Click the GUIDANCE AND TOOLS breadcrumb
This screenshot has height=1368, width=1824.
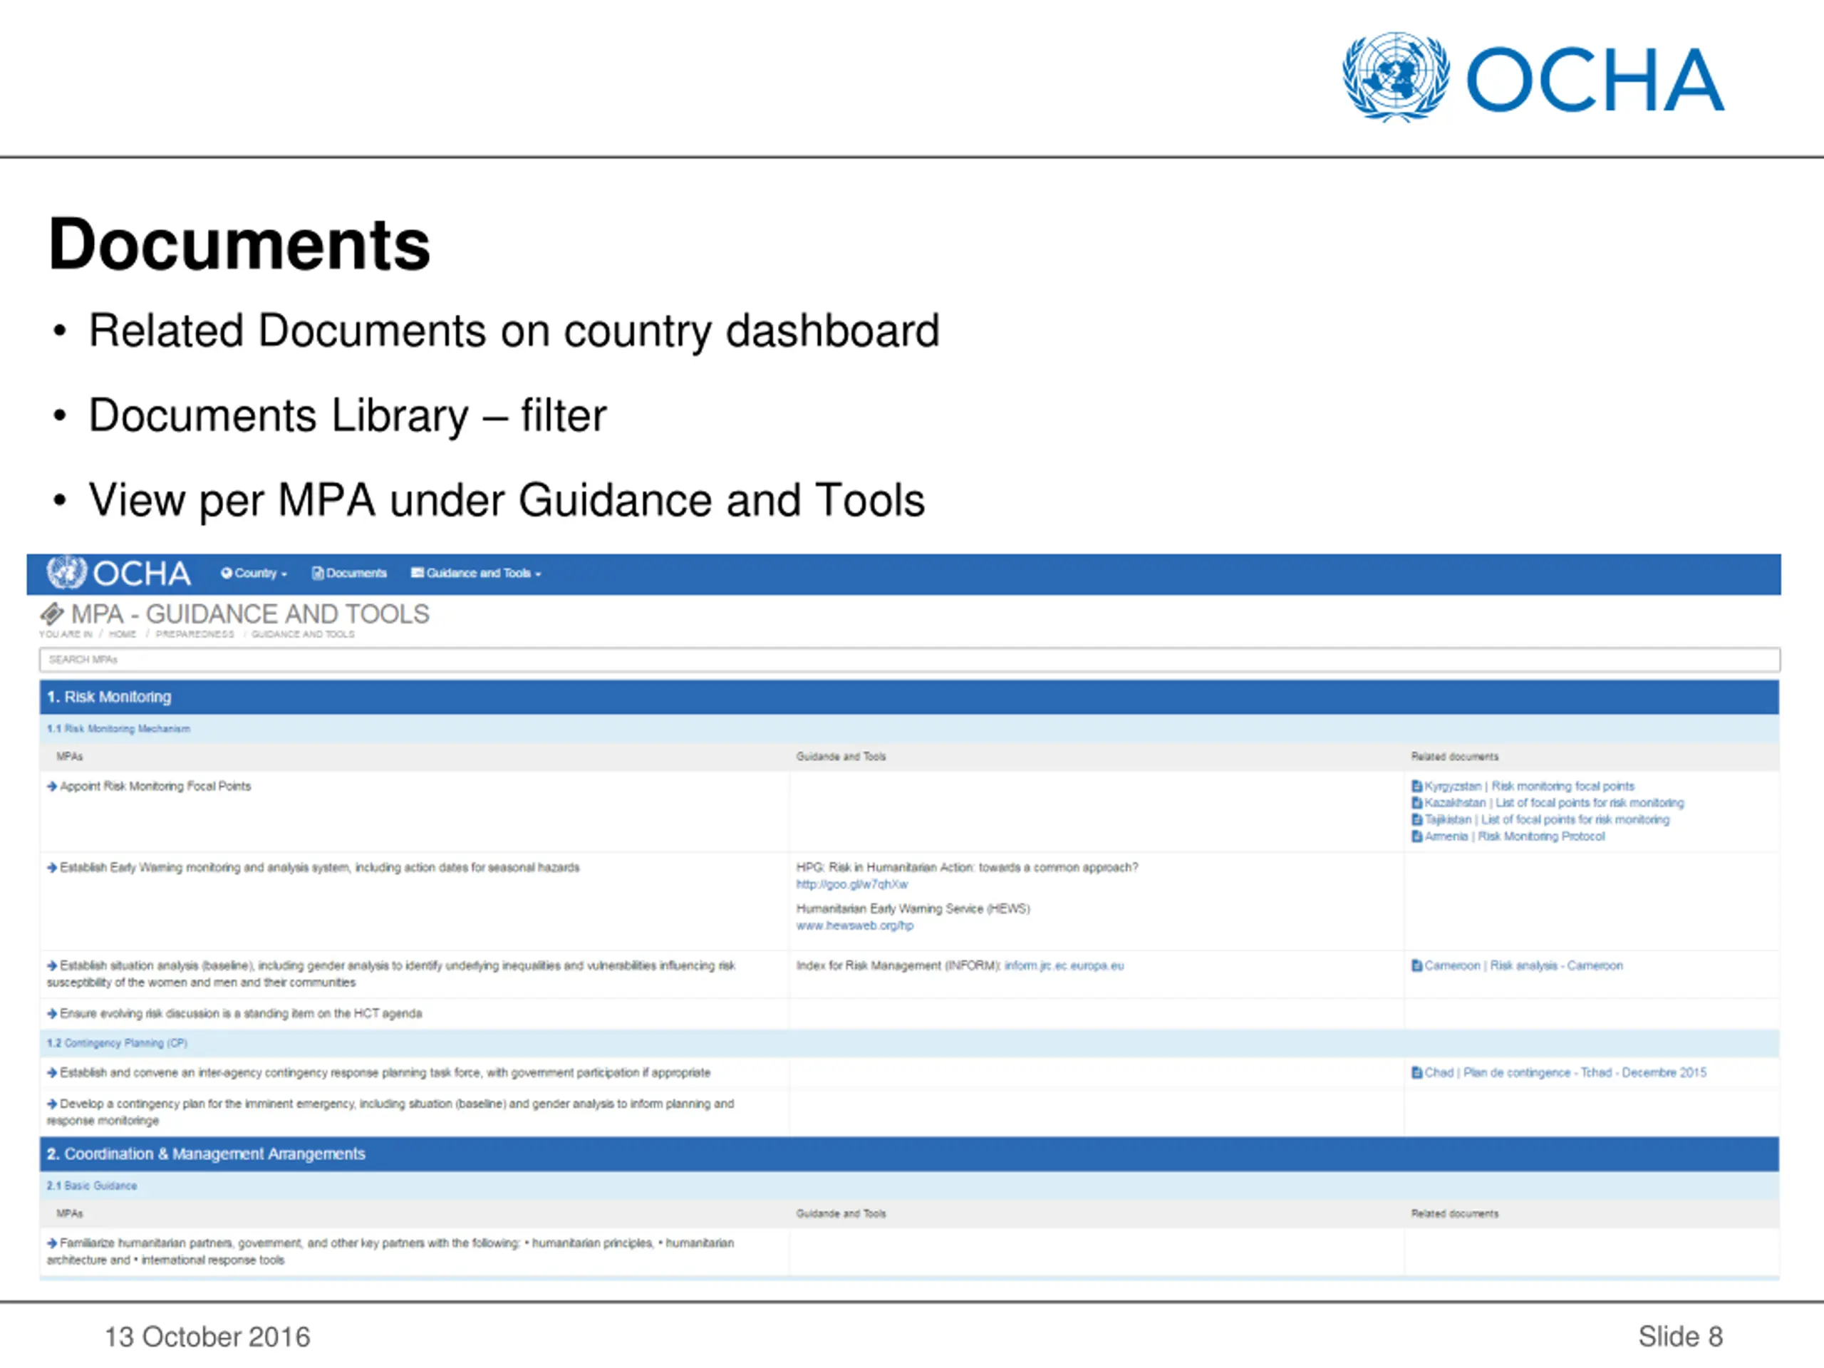click(x=303, y=634)
